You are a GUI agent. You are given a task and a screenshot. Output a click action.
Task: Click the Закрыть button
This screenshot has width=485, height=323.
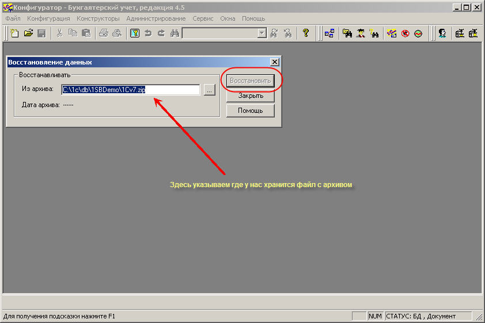pos(251,96)
